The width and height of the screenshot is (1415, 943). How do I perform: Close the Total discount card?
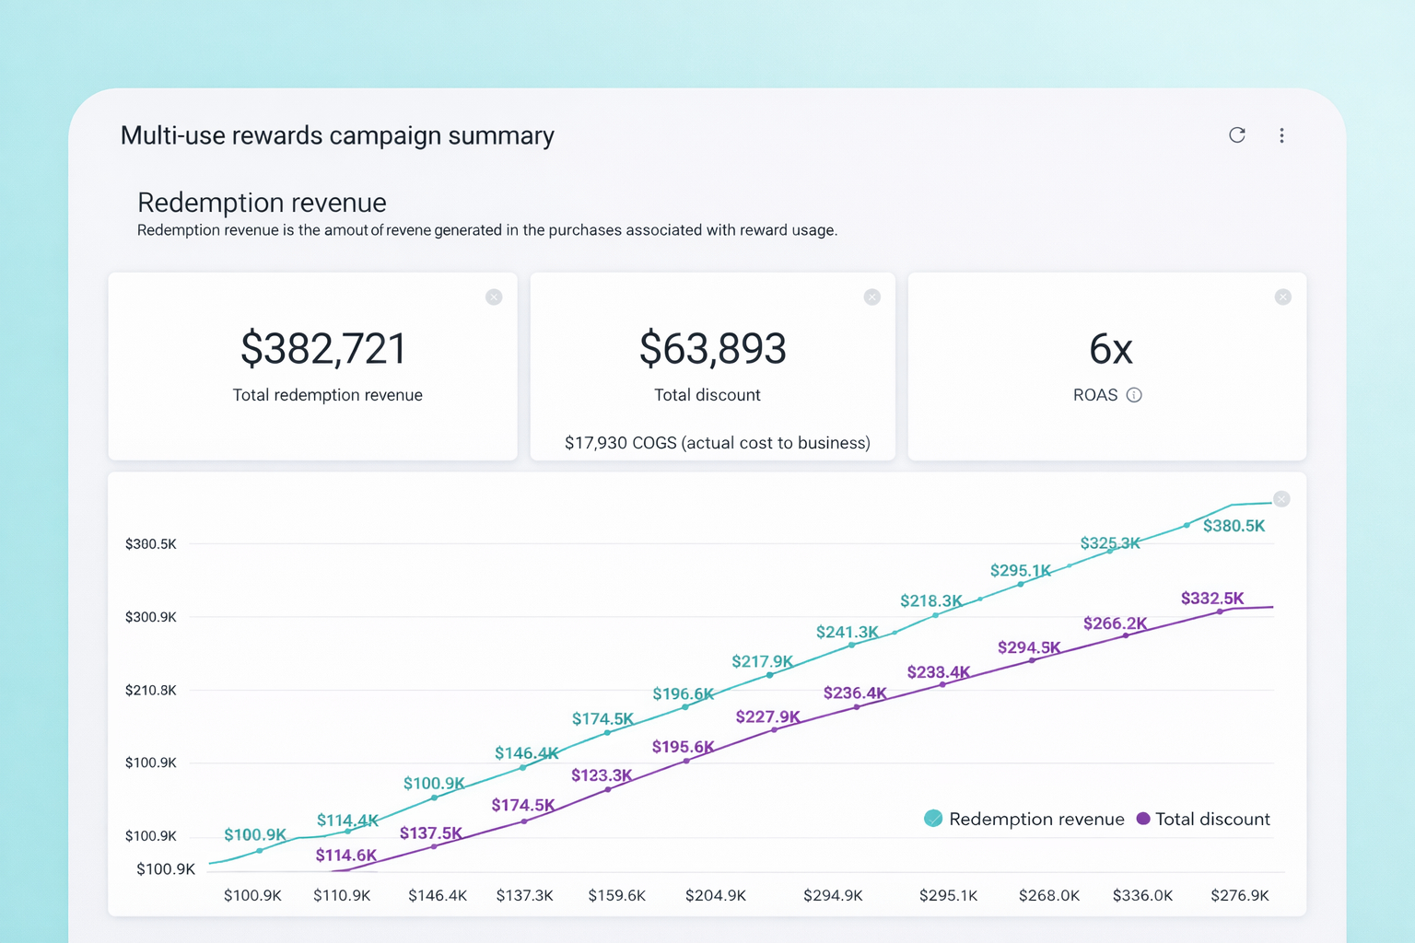click(x=871, y=297)
